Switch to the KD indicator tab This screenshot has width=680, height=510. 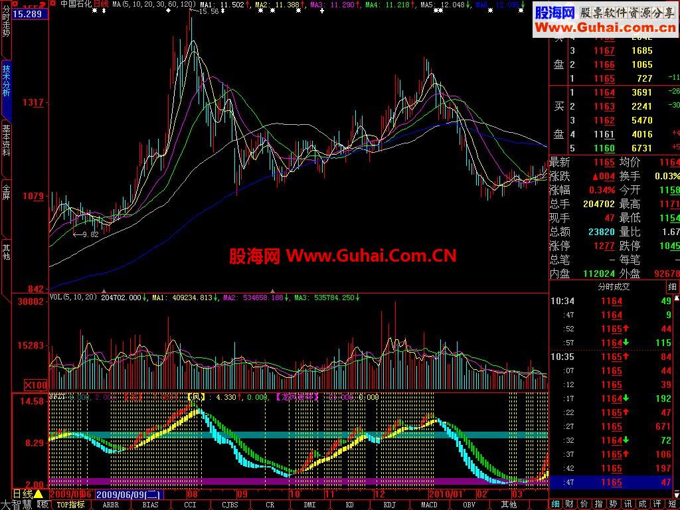click(349, 505)
